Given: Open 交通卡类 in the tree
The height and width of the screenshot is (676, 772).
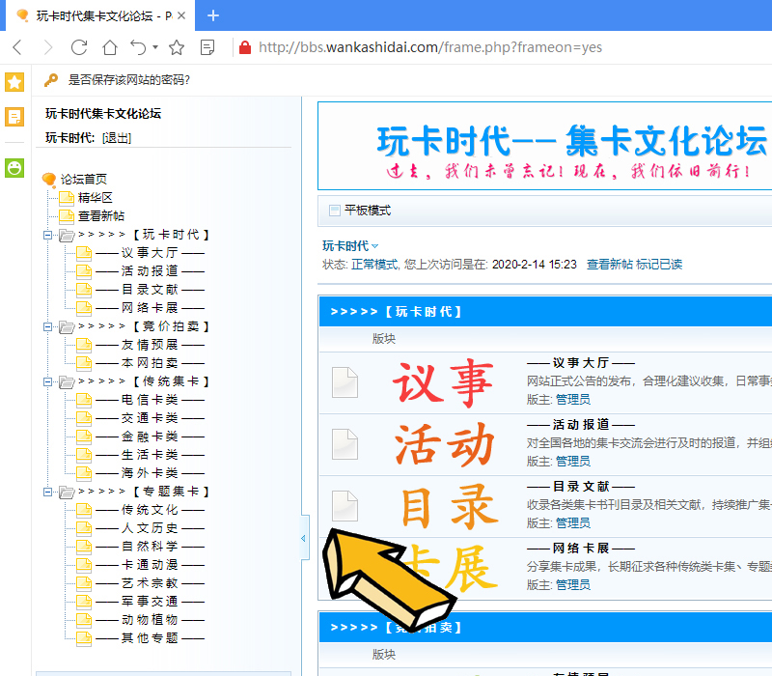Looking at the screenshot, I should pyautogui.click(x=150, y=418).
